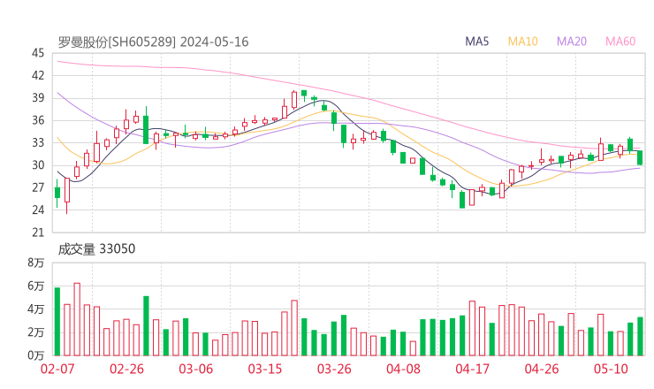Click the 4万 volume axis label
The width and height of the screenshot is (654, 389).
tap(36, 309)
